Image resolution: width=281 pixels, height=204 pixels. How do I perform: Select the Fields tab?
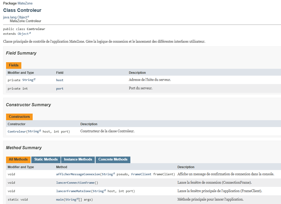tap(14, 65)
